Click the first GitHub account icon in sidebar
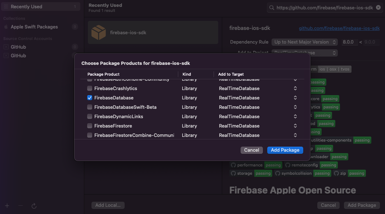 [6, 47]
